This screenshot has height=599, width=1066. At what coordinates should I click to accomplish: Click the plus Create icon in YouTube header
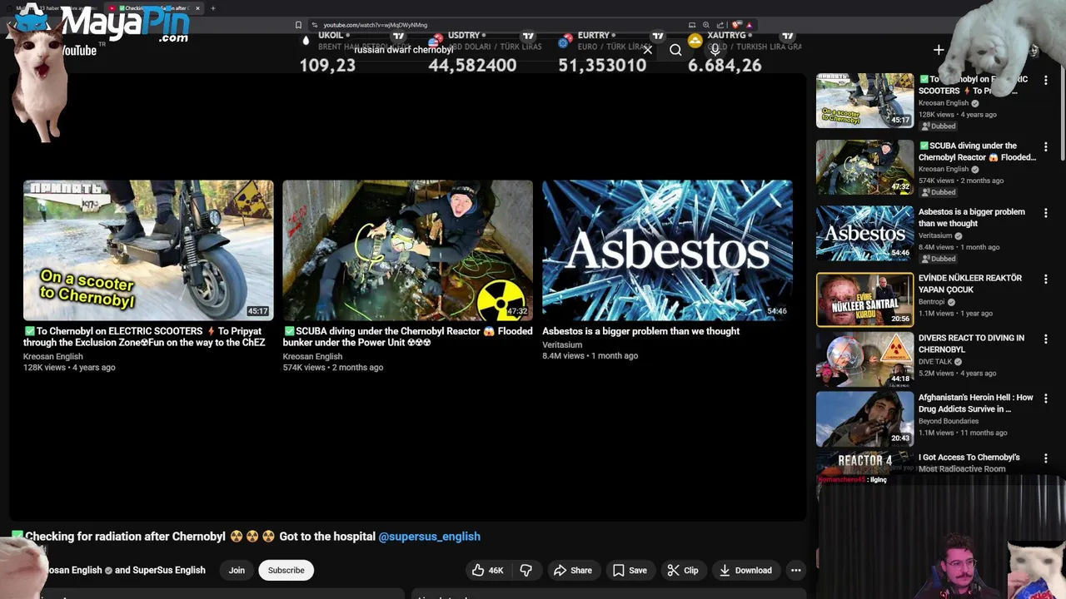click(939, 50)
